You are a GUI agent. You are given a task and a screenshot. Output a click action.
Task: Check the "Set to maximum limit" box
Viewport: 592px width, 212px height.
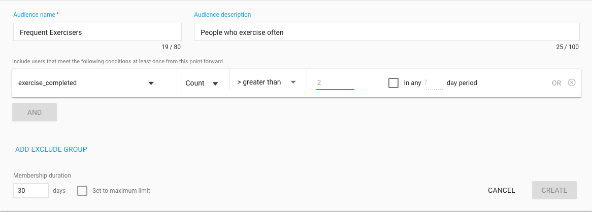point(82,191)
